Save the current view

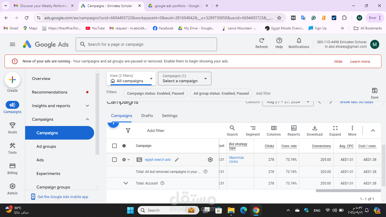click(x=375, y=93)
